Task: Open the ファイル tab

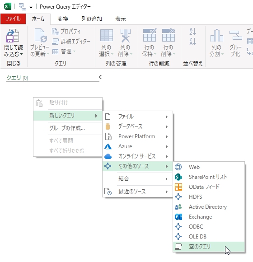Action: click(13, 19)
